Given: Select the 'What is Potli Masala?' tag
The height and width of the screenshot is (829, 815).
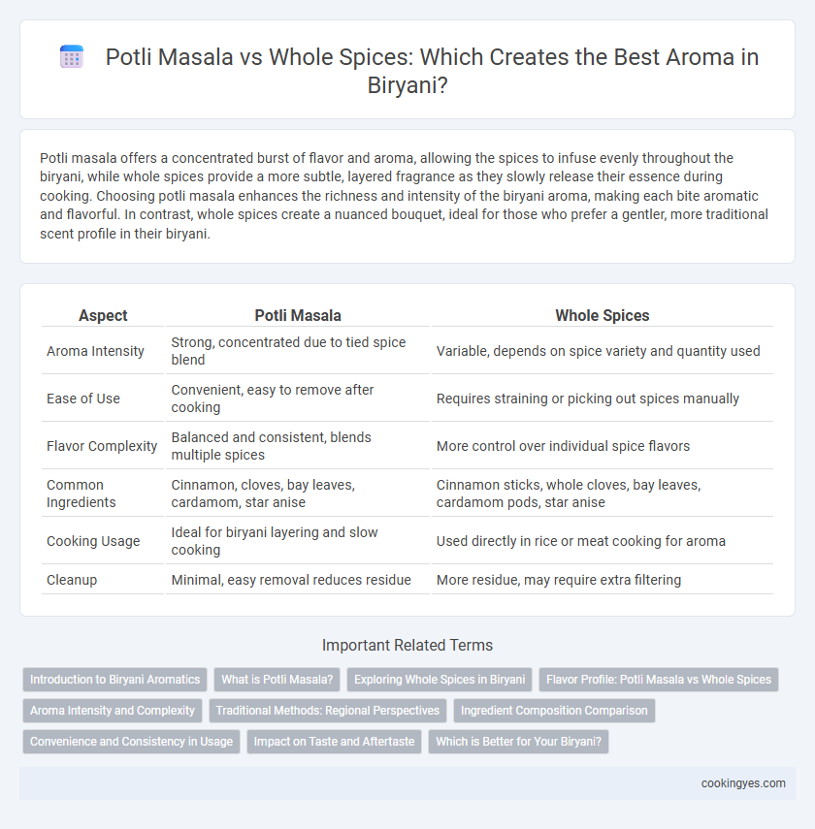Looking at the screenshot, I should coord(277,680).
